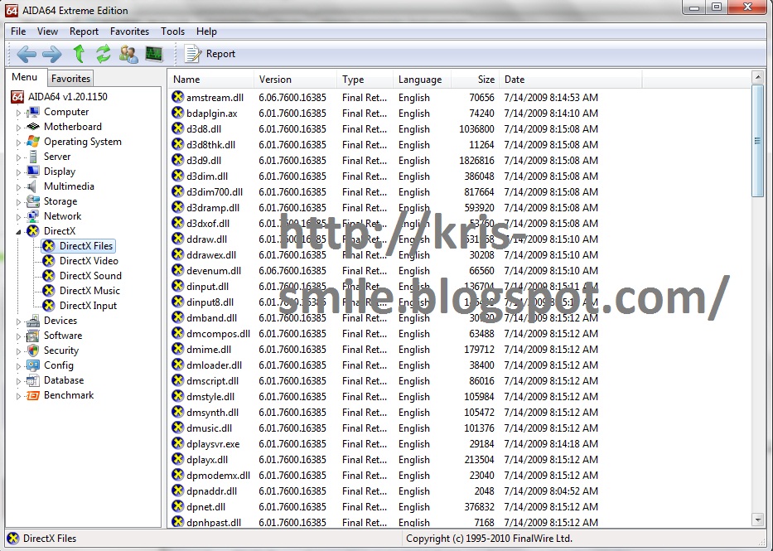Switch to the Menu tab
The width and height of the screenshot is (773, 551).
click(x=25, y=77)
